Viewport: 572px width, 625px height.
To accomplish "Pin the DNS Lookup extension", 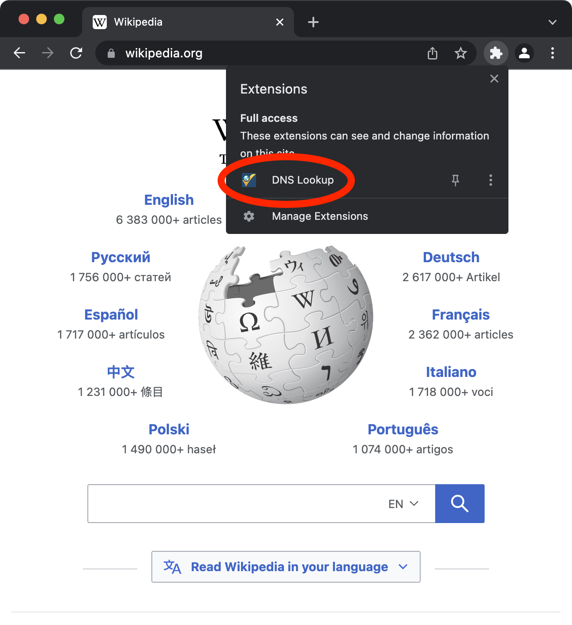I will pos(455,180).
